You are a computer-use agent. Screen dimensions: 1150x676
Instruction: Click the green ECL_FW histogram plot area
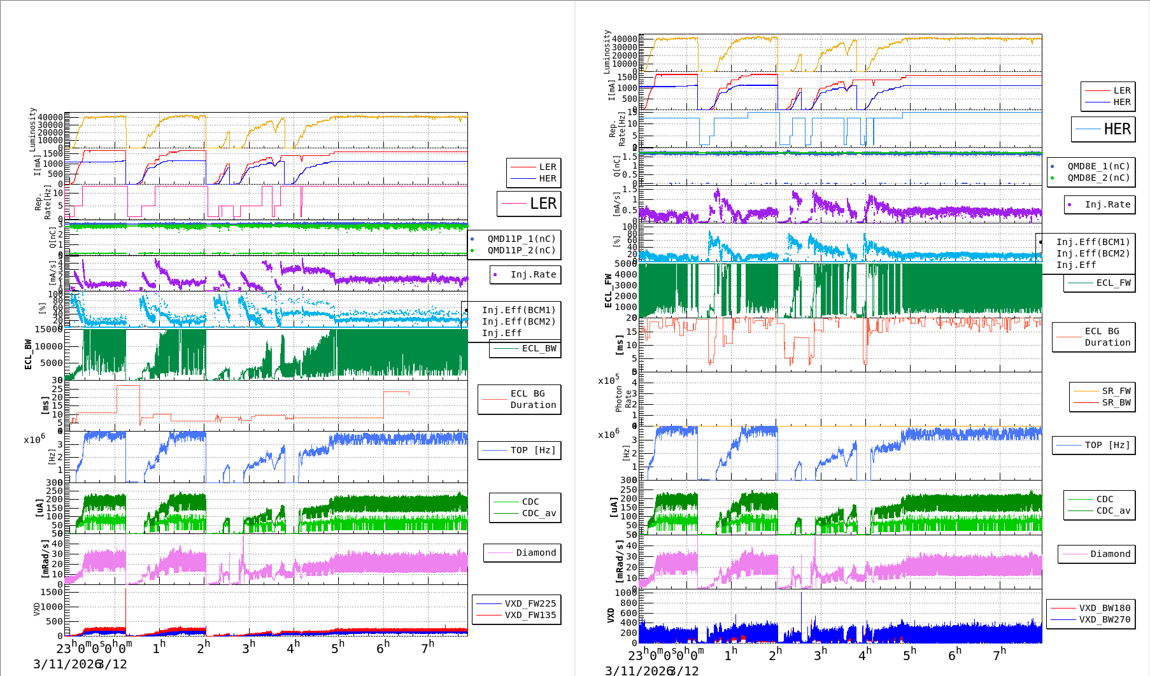(841, 290)
